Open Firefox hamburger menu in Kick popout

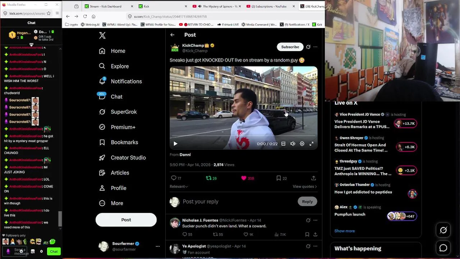coord(57,13)
